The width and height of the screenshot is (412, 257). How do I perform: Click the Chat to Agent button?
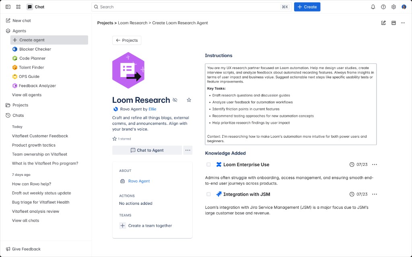pos(147,150)
